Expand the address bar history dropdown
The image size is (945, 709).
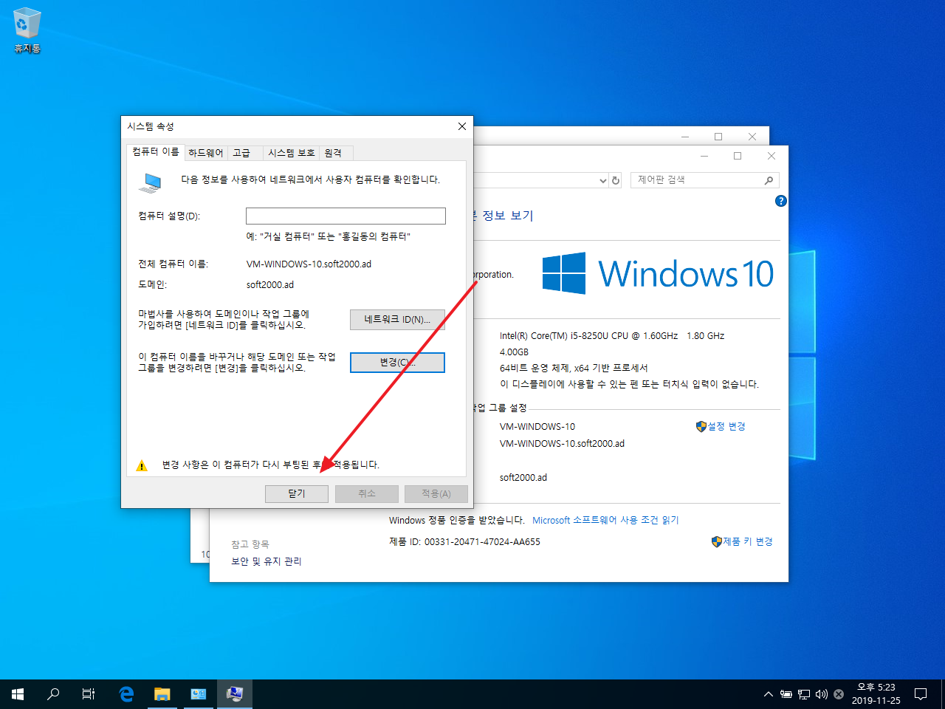click(x=602, y=180)
